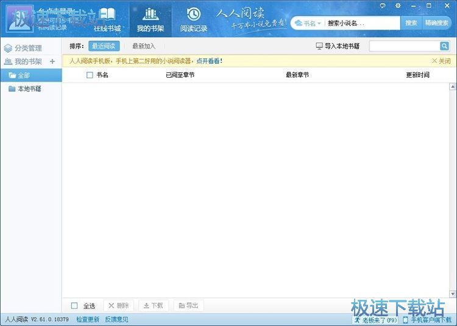The image size is (457, 326).
Task: Open the 阅读记录 reading history tab
Action: (x=194, y=19)
